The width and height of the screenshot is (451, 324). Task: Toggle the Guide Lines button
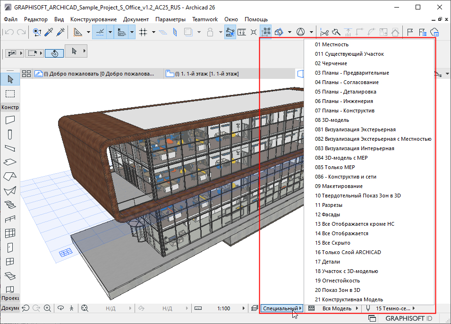[100, 32]
